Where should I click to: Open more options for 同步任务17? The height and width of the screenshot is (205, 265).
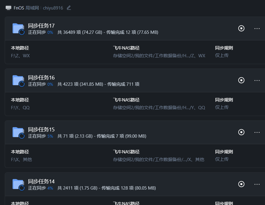[257, 28]
